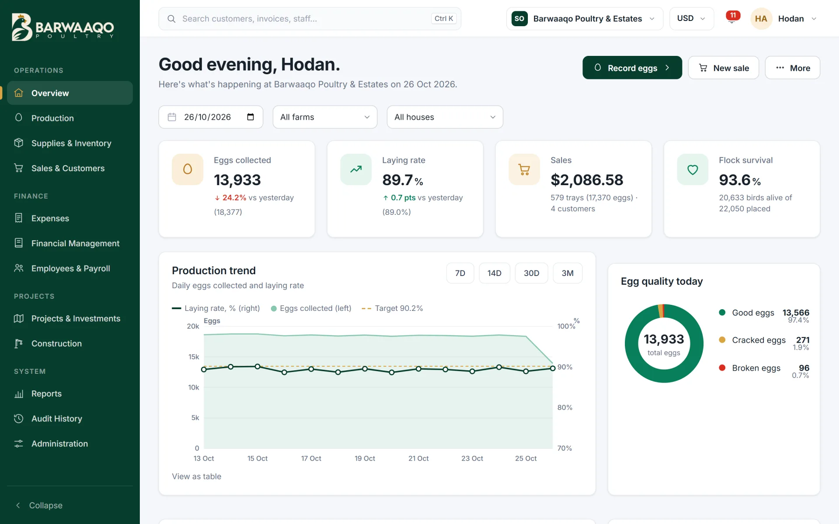Click the SO company badge icon
Image resolution: width=839 pixels, height=524 pixels.
tap(519, 19)
